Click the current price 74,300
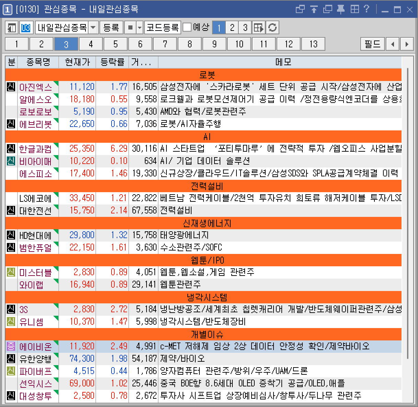This screenshot has width=418, height=407. pos(82,359)
